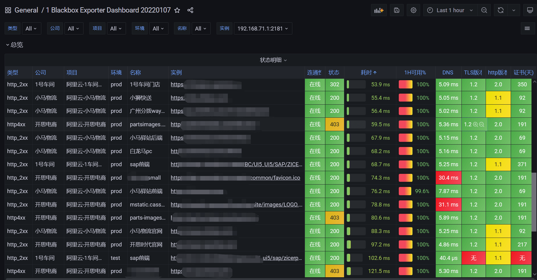Star this dashboard as favorite
537x280 pixels.
(x=177, y=10)
